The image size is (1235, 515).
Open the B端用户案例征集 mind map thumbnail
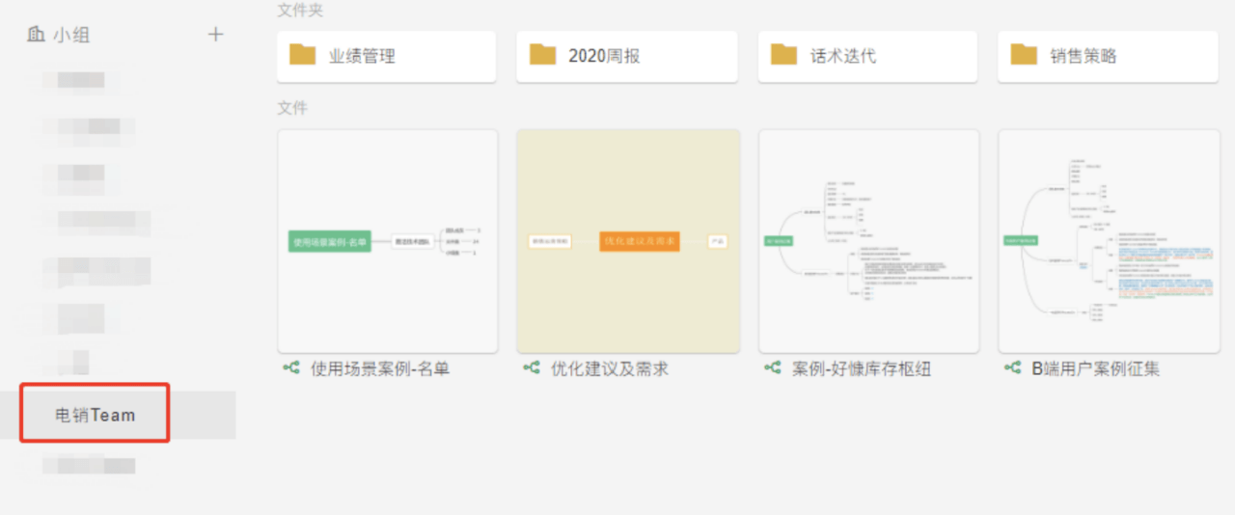[x=1109, y=241]
